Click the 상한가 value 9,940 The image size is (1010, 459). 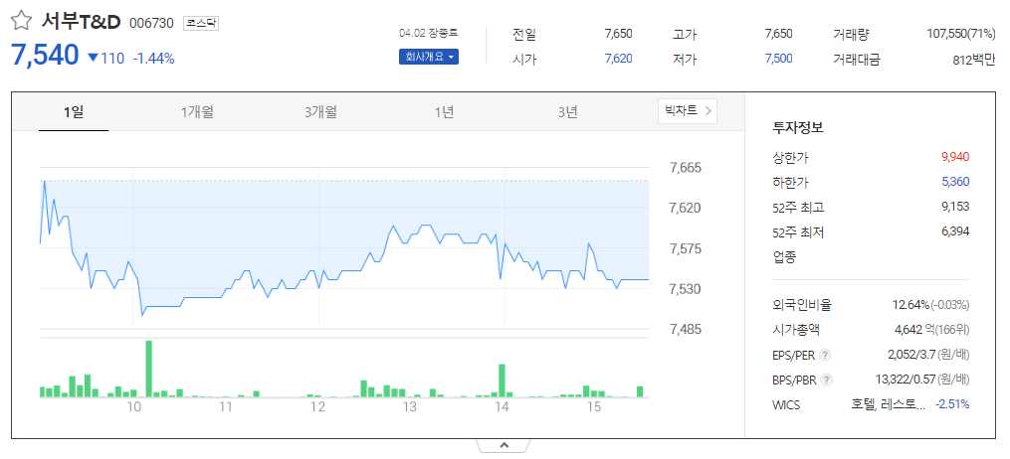[955, 156]
